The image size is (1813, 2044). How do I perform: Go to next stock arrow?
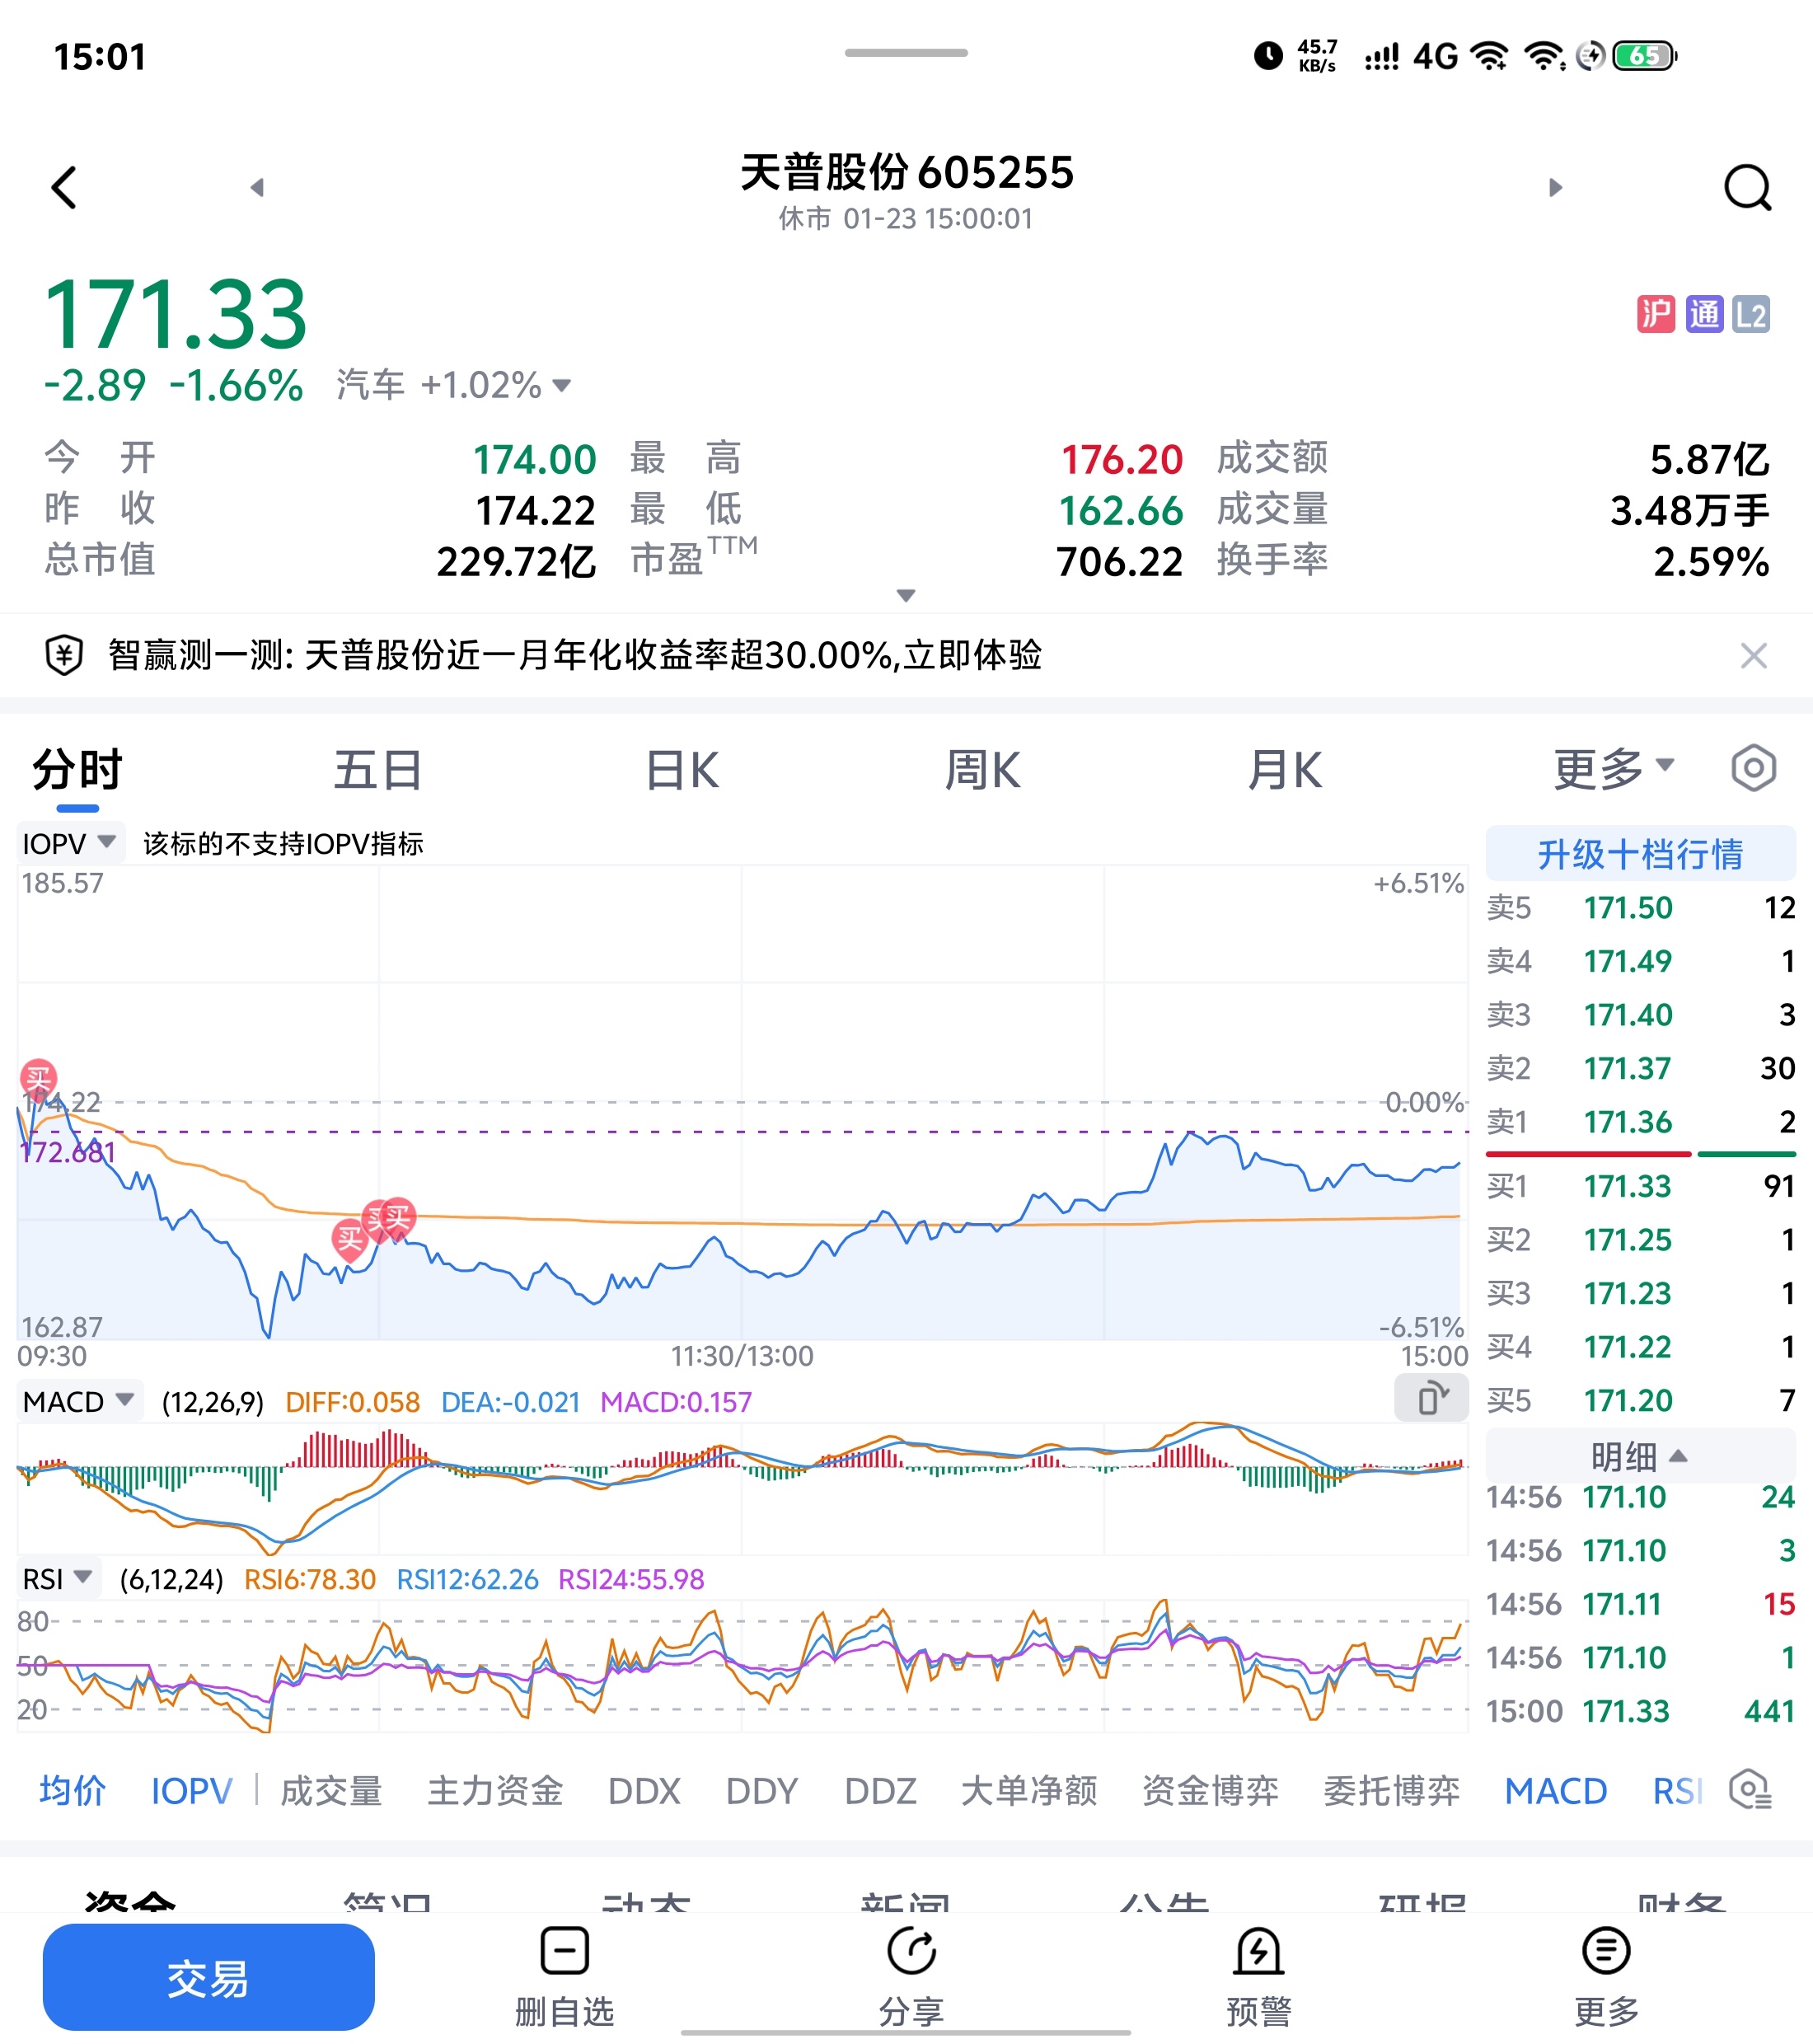coord(1555,187)
